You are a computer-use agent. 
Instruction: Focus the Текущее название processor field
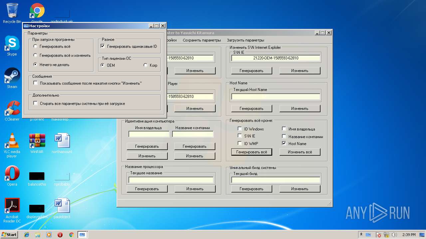click(x=171, y=180)
